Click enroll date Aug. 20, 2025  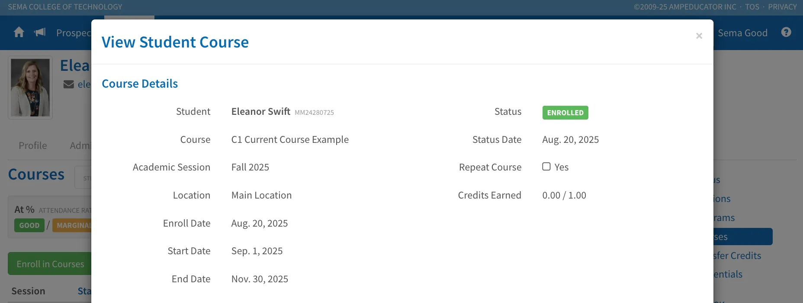coord(260,223)
